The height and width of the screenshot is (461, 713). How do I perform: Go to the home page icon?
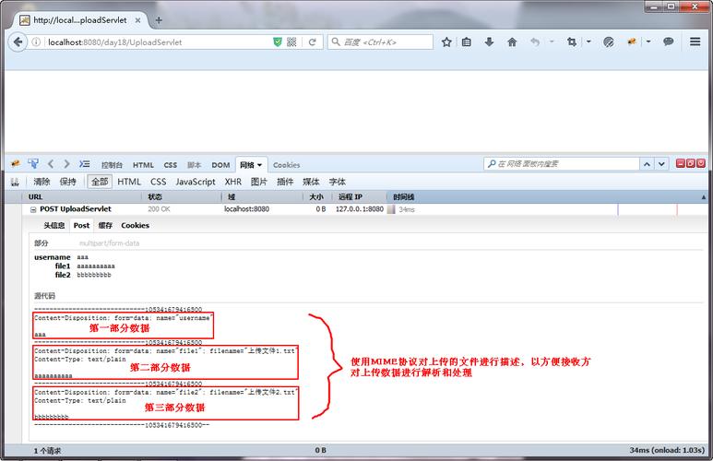click(512, 42)
